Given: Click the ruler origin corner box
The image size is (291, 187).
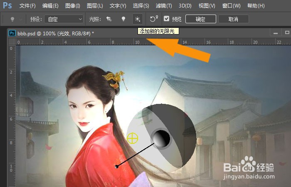Looking at the screenshot, I should point(12,42).
